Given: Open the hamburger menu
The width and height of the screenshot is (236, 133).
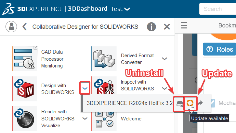Looking at the screenshot, I should click(184, 26).
